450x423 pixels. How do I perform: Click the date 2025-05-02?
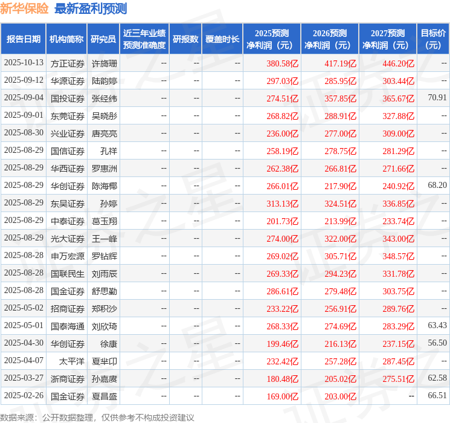(24, 308)
